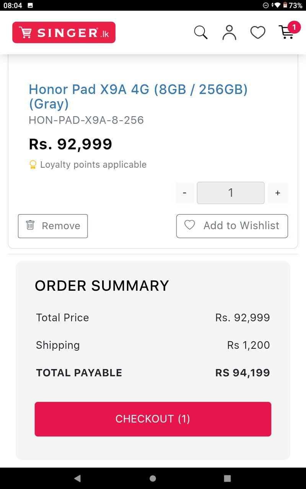Tap the Android recent apps square
The height and width of the screenshot is (489, 306).
click(x=228, y=478)
